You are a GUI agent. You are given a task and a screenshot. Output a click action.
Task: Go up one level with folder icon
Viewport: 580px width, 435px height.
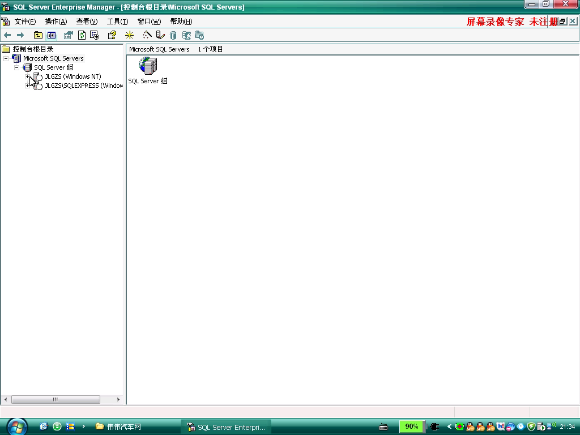point(38,35)
